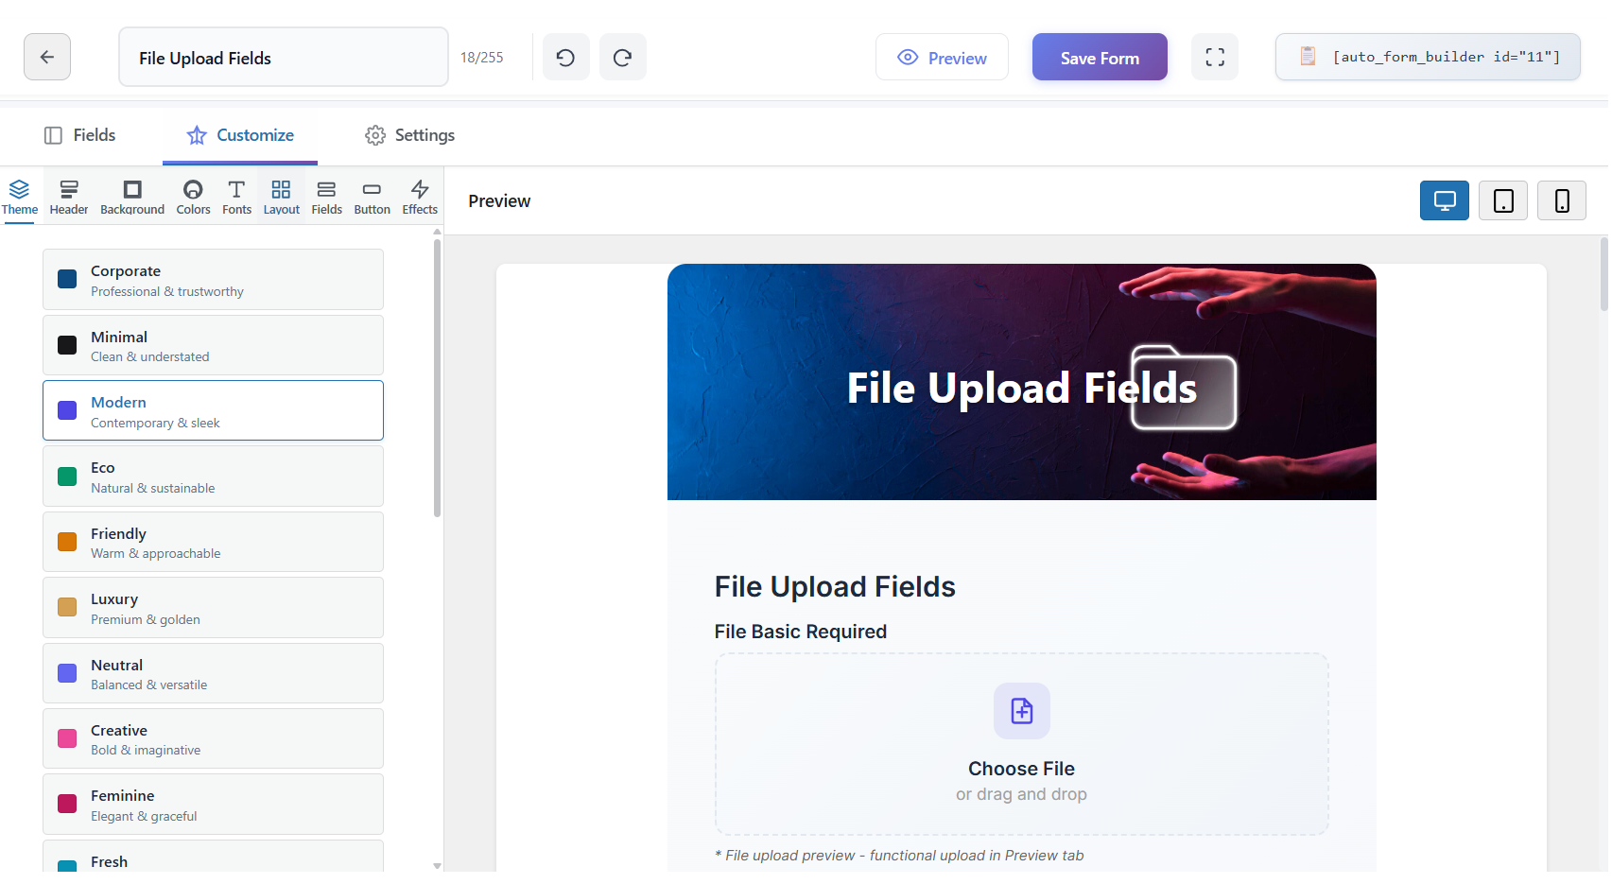The image size is (1612, 884).
Task: Select the Feminine theme
Action: pyautogui.click(x=213, y=804)
